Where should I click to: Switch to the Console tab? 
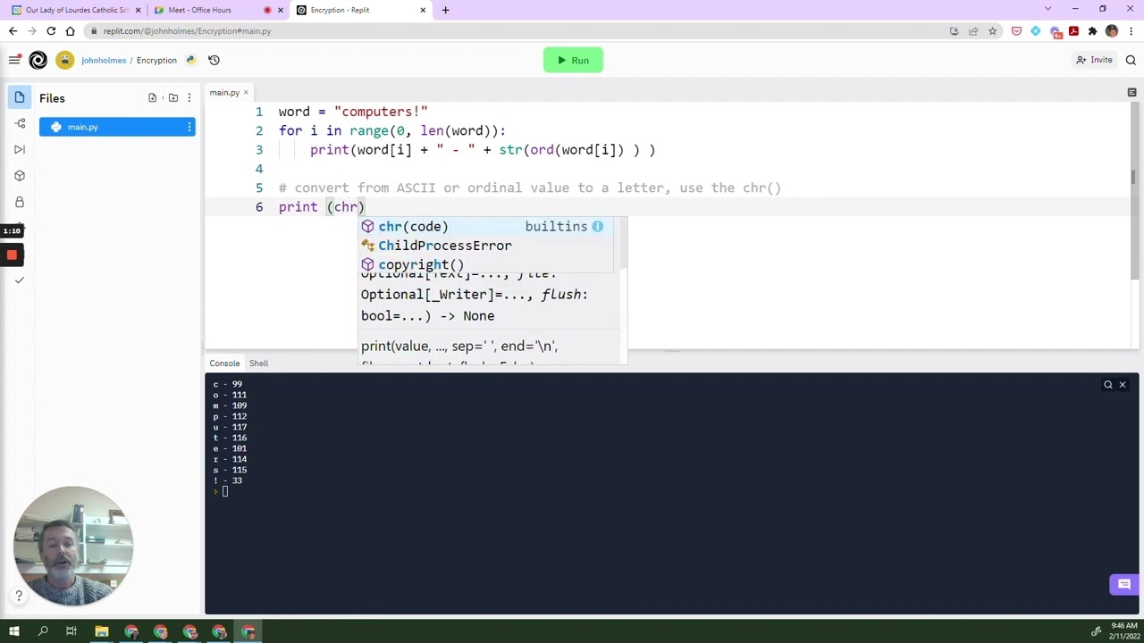pyautogui.click(x=224, y=363)
